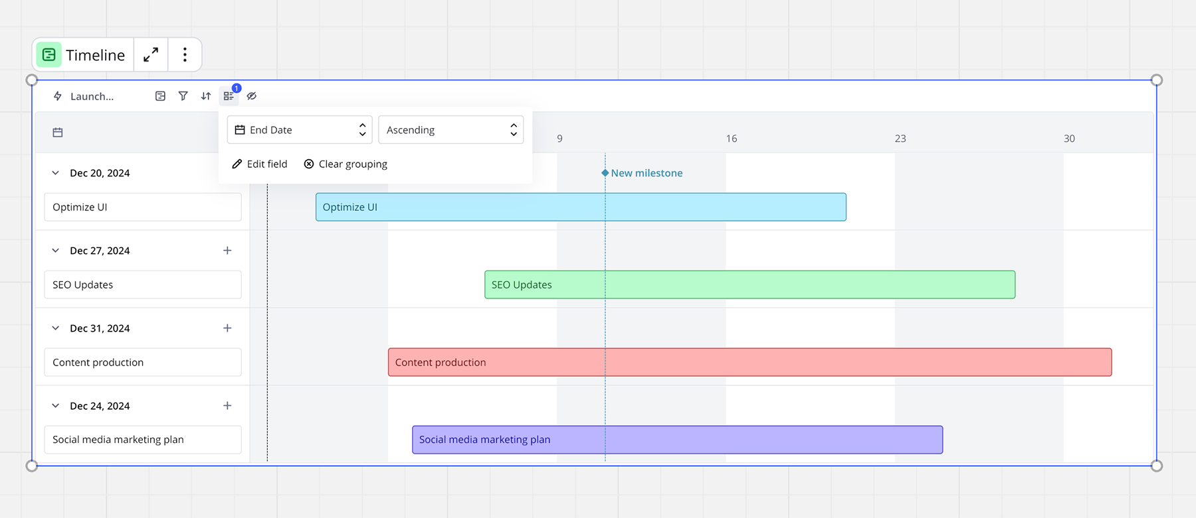Click the group-by icon with badge
1196x518 pixels.
point(229,96)
